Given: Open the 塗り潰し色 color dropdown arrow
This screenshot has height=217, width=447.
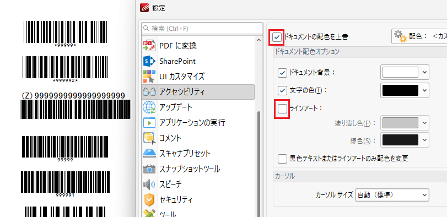Looking at the screenshot, I should [x=425, y=123].
